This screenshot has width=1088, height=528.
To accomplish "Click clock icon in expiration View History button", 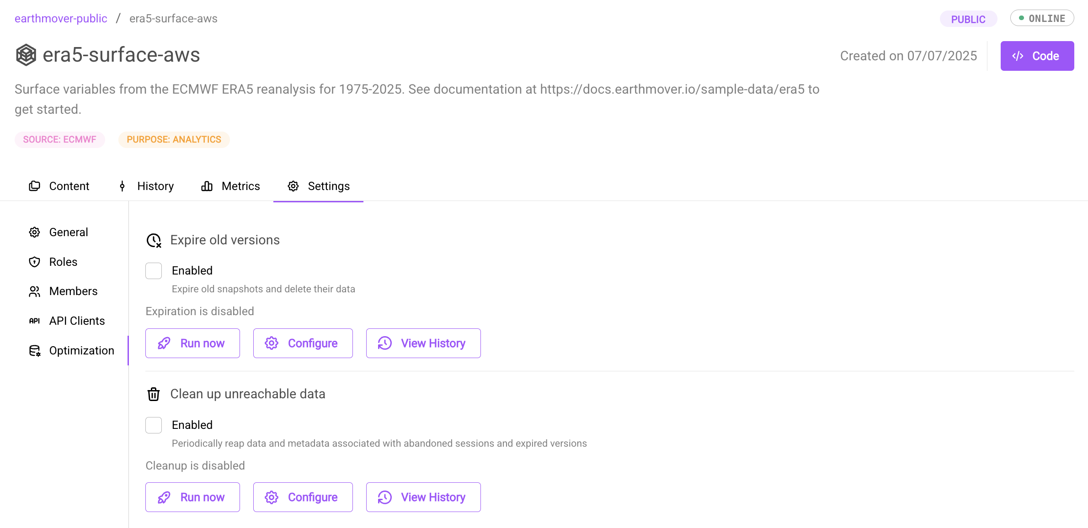I will (385, 343).
